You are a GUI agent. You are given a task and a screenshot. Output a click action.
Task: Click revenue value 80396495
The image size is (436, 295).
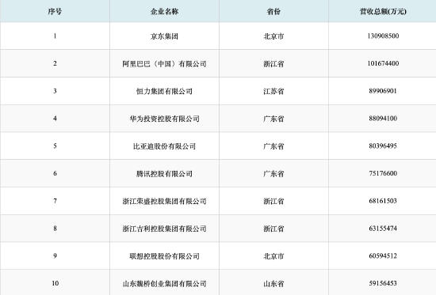click(383, 146)
